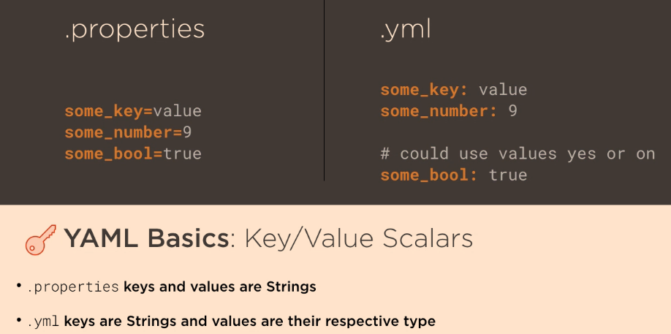Click the orange key icon
Viewport: 671px width, 334px height.
pyautogui.click(x=40, y=240)
